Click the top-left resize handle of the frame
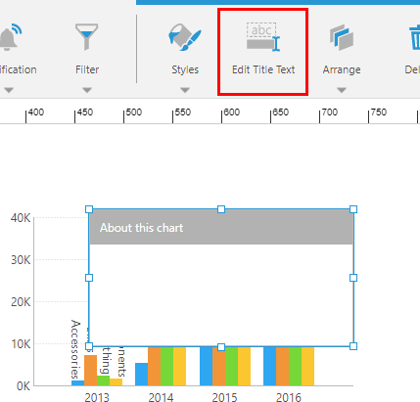 [x=89, y=209]
